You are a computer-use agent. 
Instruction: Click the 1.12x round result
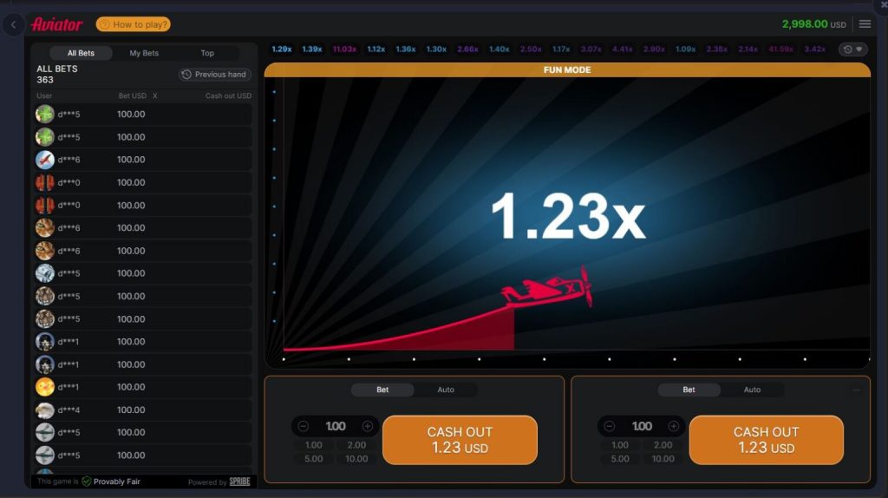coord(376,49)
